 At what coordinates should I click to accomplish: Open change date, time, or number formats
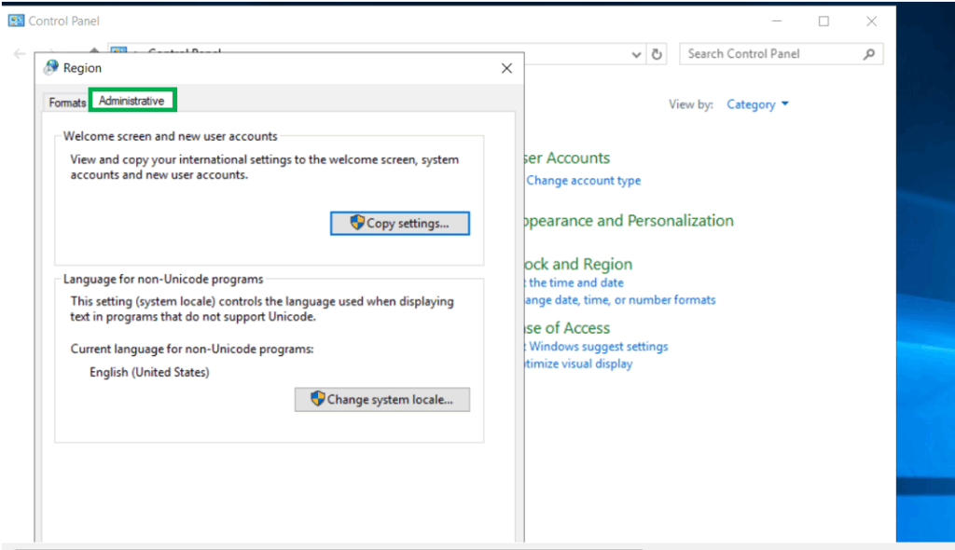619,300
